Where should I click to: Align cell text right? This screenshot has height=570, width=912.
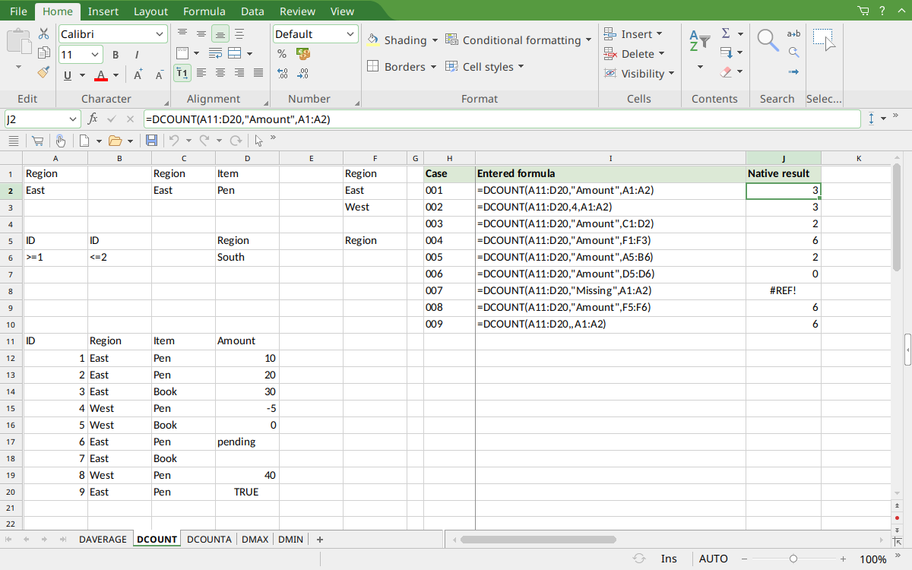(239, 73)
